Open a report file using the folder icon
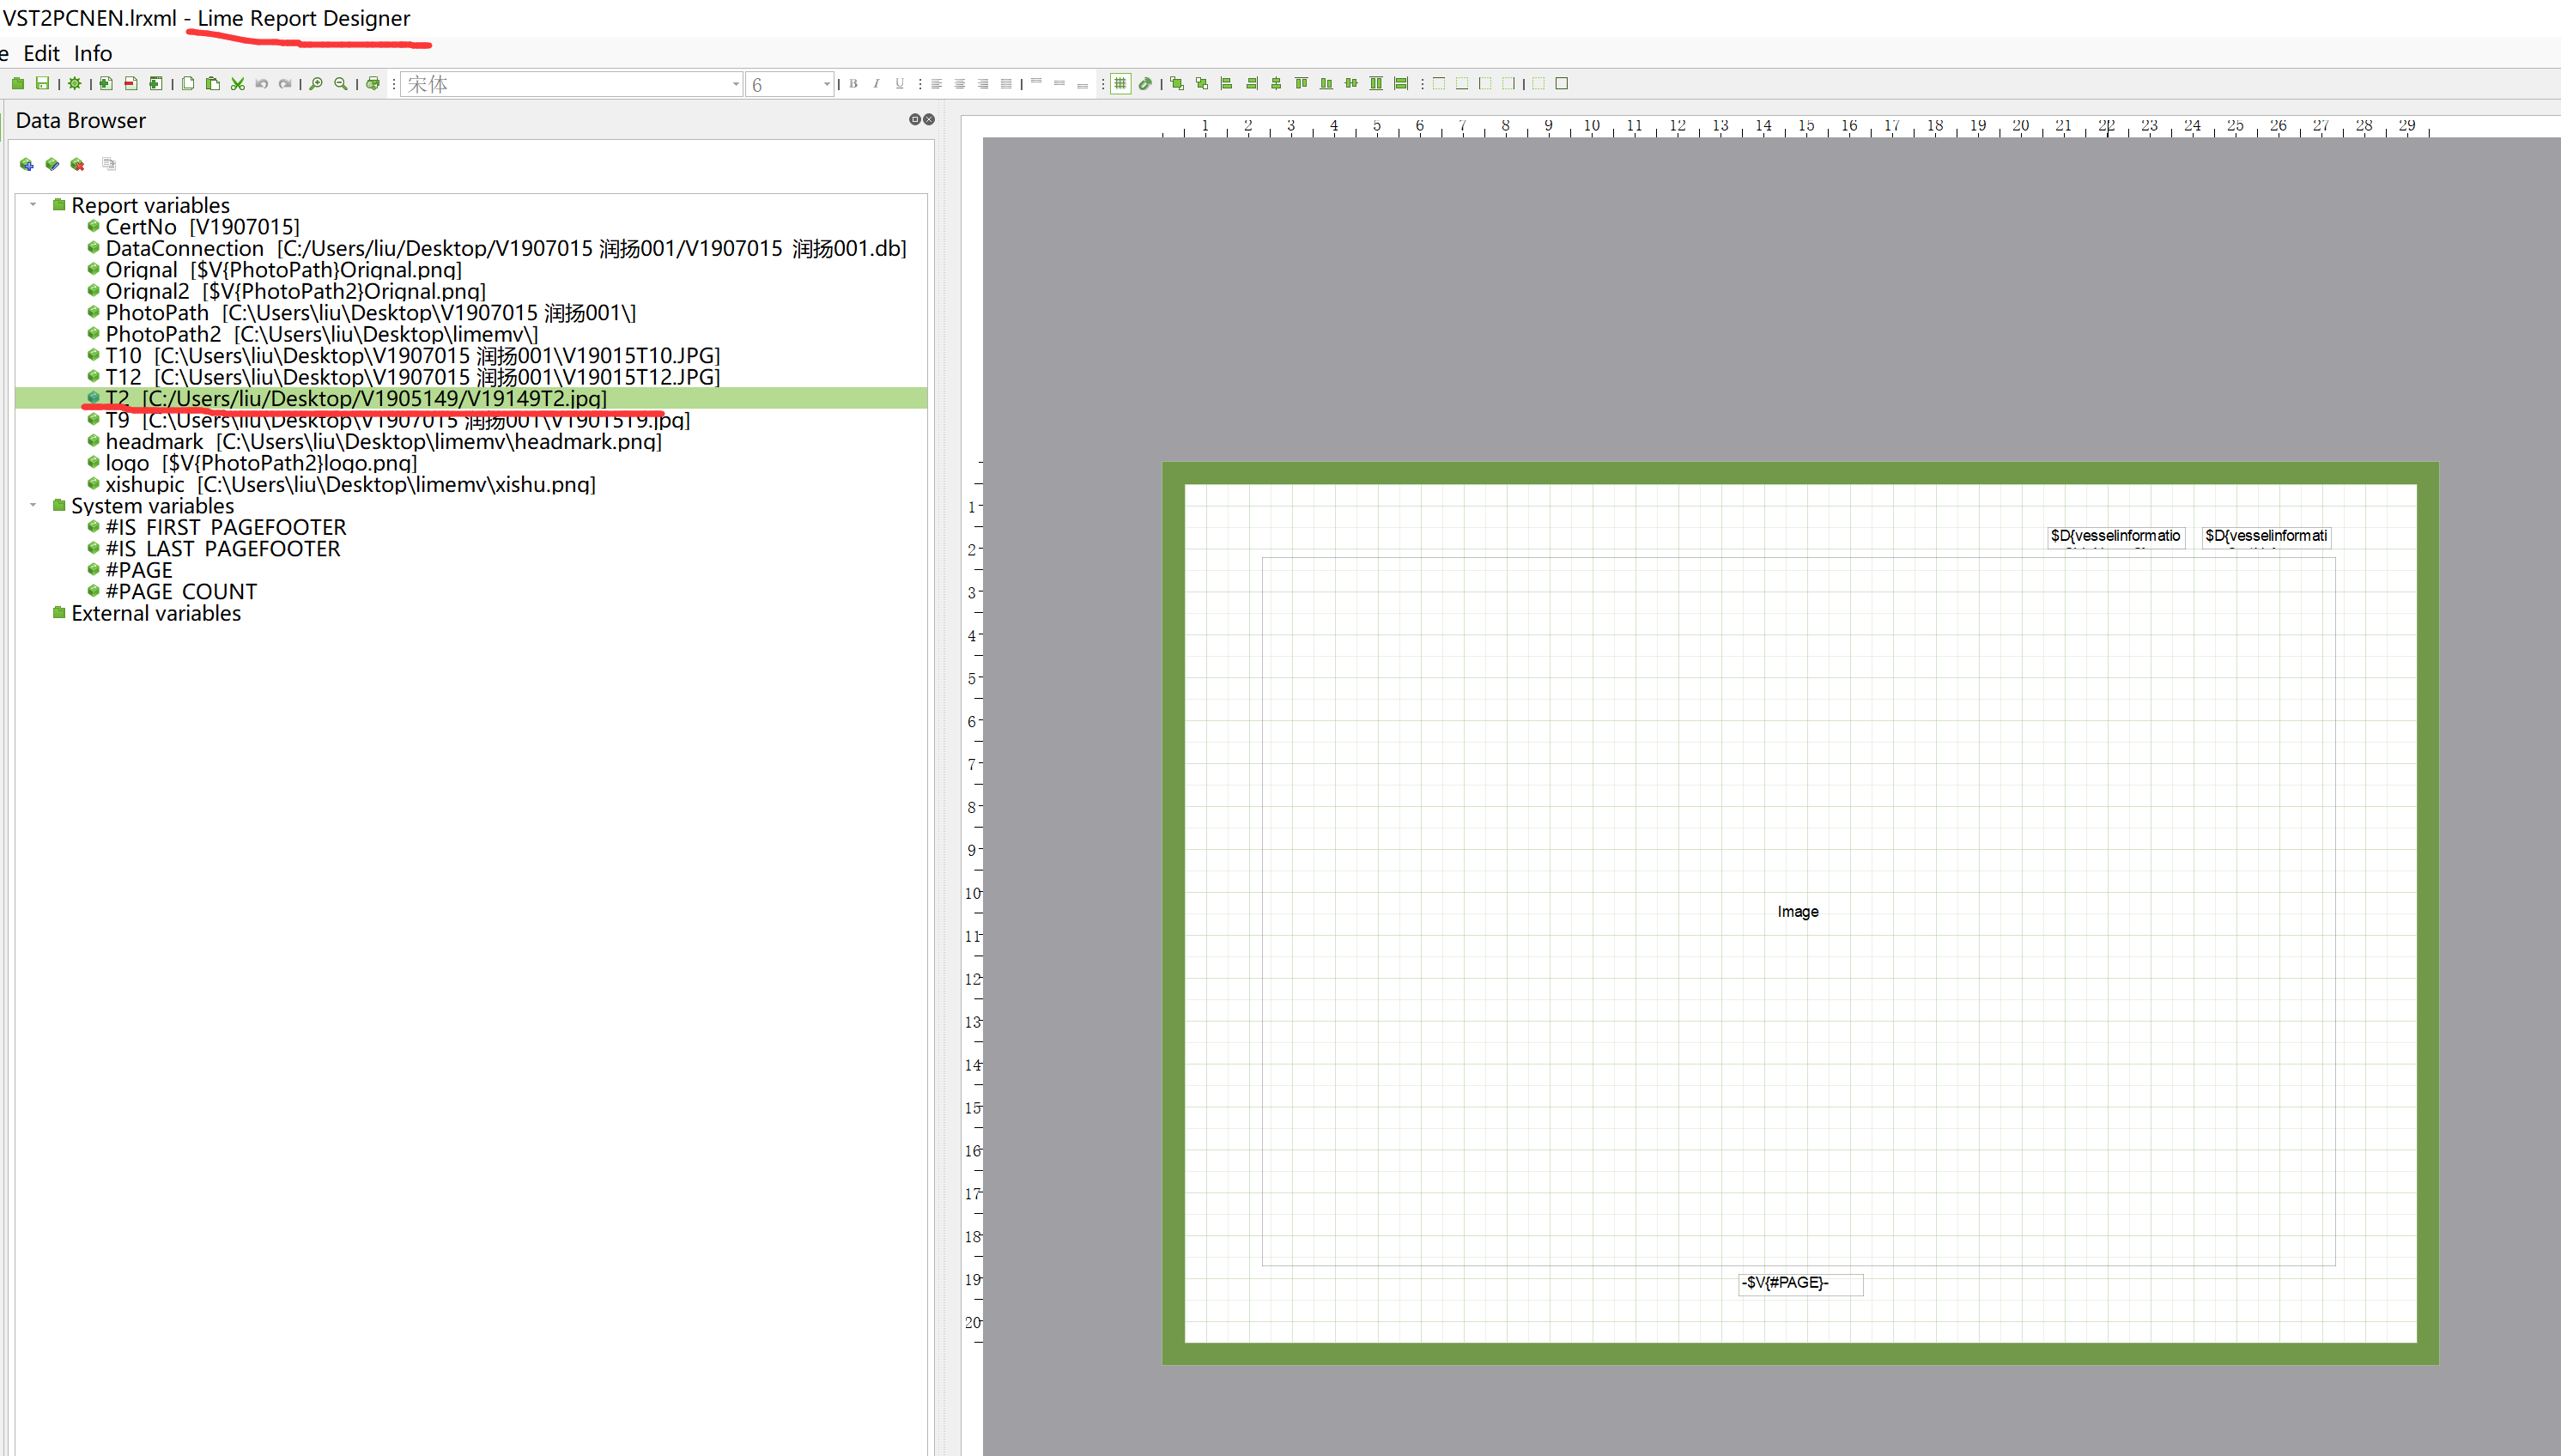This screenshot has height=1456, width=2561. (18, 84)
